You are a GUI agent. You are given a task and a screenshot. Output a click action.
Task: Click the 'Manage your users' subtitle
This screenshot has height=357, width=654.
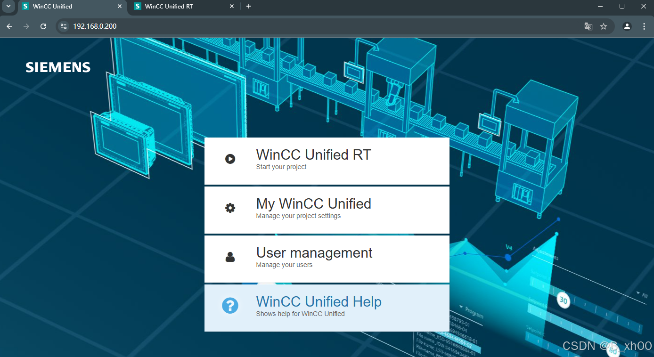click(284, 265)
